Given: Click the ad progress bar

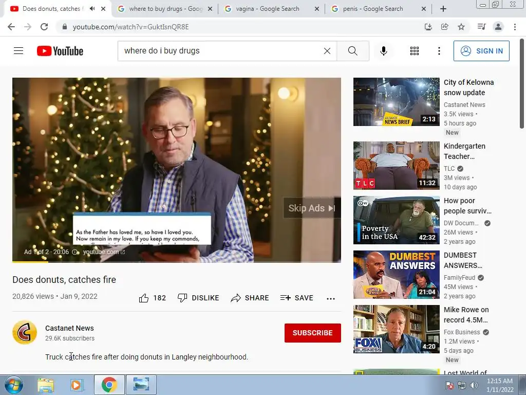Looking at the screenshot, I should (x=177, y=261).
